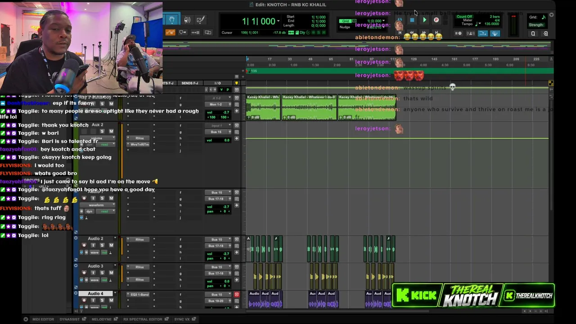Select the Scrubber speaker tool
This screenshot has width=576, height=324.
187,20
